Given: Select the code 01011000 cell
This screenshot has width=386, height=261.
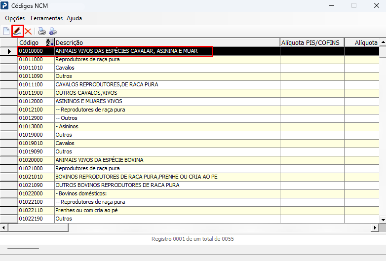Looking at the screenshot, I should pyautogui.click(x=36, y=60).
